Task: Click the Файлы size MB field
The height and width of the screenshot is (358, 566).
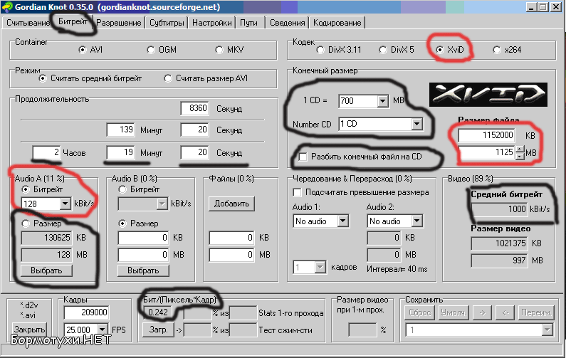Action: 231,255
